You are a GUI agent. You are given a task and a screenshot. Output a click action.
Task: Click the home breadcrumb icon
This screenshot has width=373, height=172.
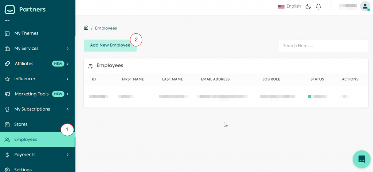[86, 28]
